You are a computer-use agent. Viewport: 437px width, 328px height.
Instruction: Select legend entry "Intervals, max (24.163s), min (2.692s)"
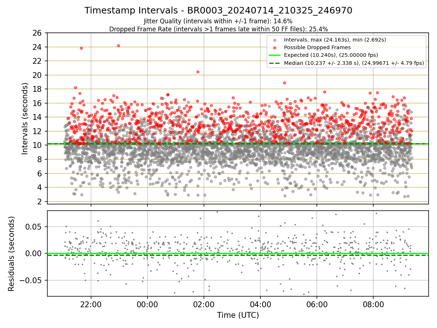click(x=335, y=39)
